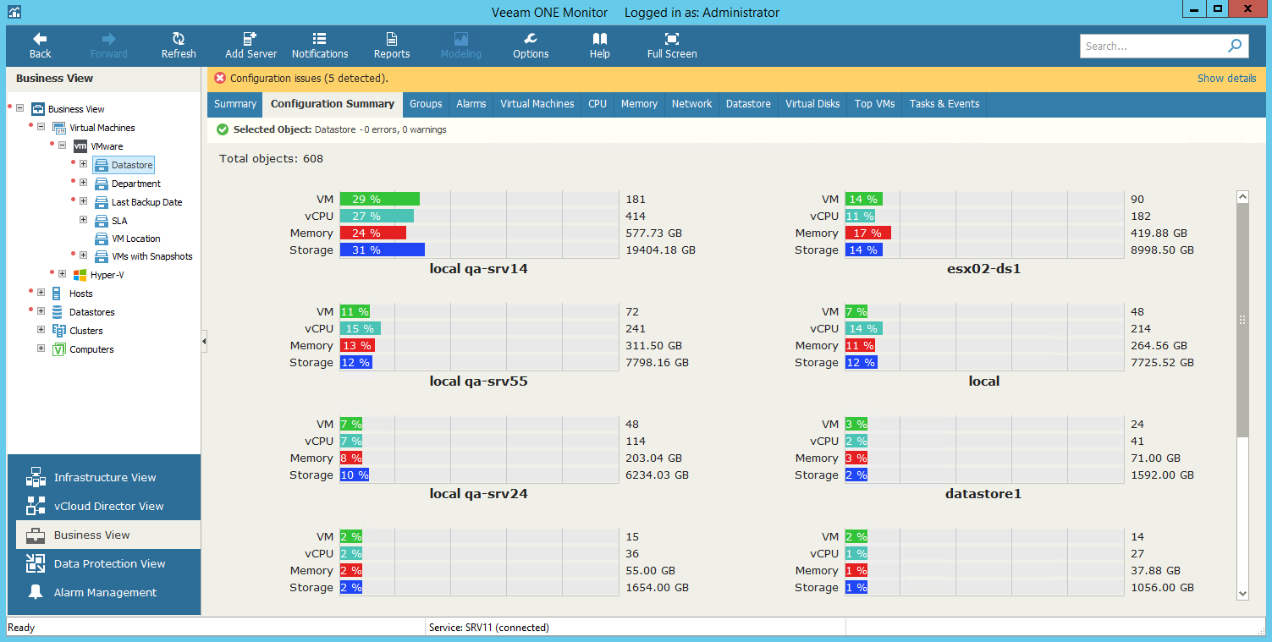
Task: Expand the Hyper-V tree node
Action: 62,274
